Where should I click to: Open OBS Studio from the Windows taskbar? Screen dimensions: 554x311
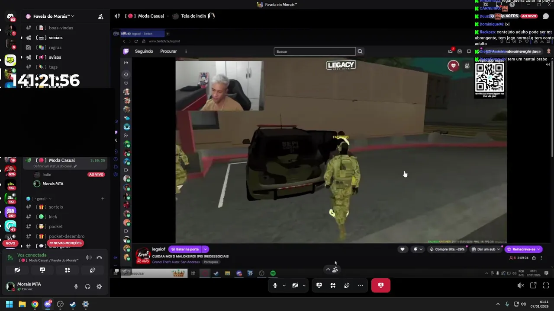(x=60, y=304)
